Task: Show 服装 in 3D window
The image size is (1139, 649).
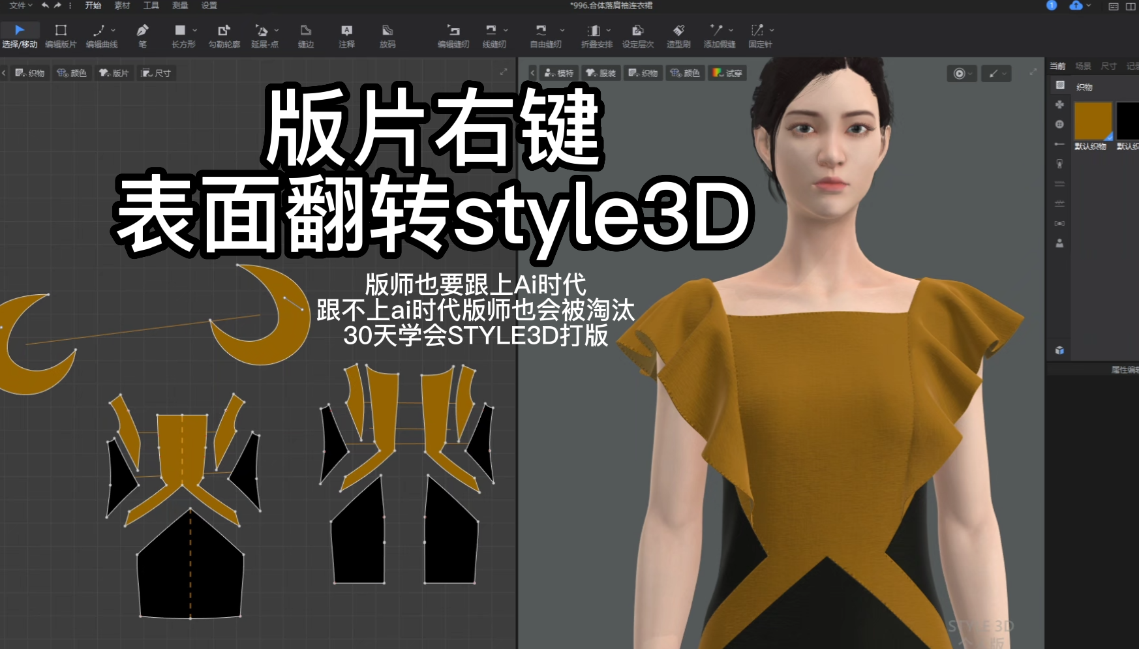Action: (x=601, y=73)
